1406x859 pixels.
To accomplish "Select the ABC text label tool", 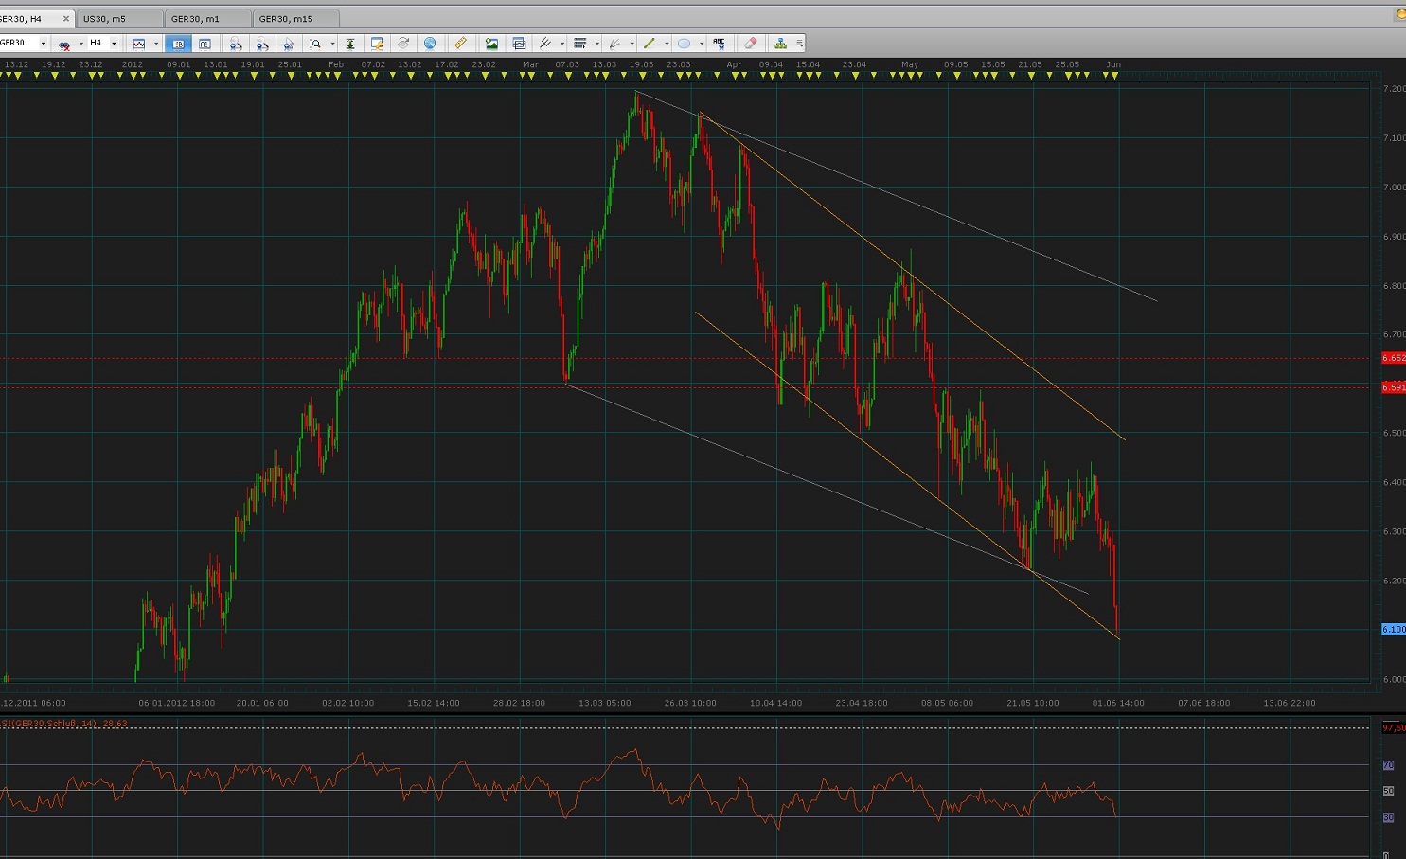I will click(720, 44).
